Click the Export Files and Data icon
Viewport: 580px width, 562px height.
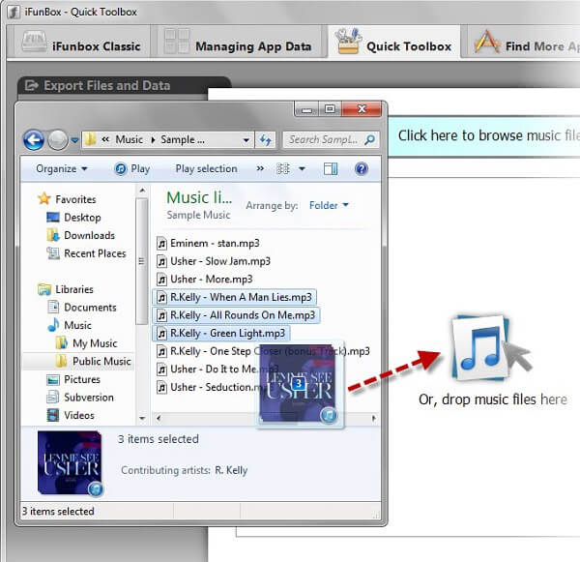pyautogui.click(x=32, y=85)
